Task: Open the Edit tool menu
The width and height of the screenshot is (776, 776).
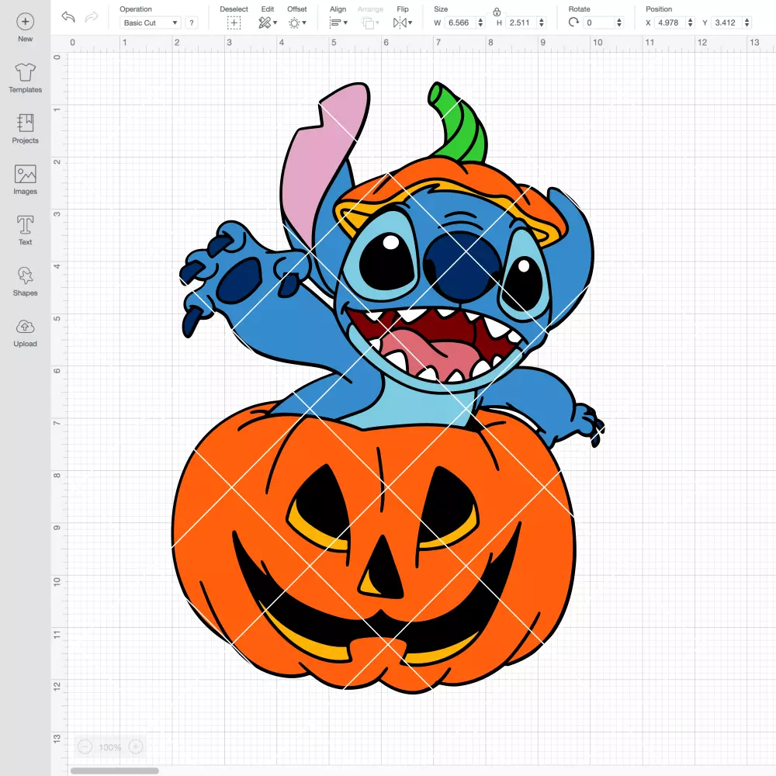Action: (x=268, y=23)
